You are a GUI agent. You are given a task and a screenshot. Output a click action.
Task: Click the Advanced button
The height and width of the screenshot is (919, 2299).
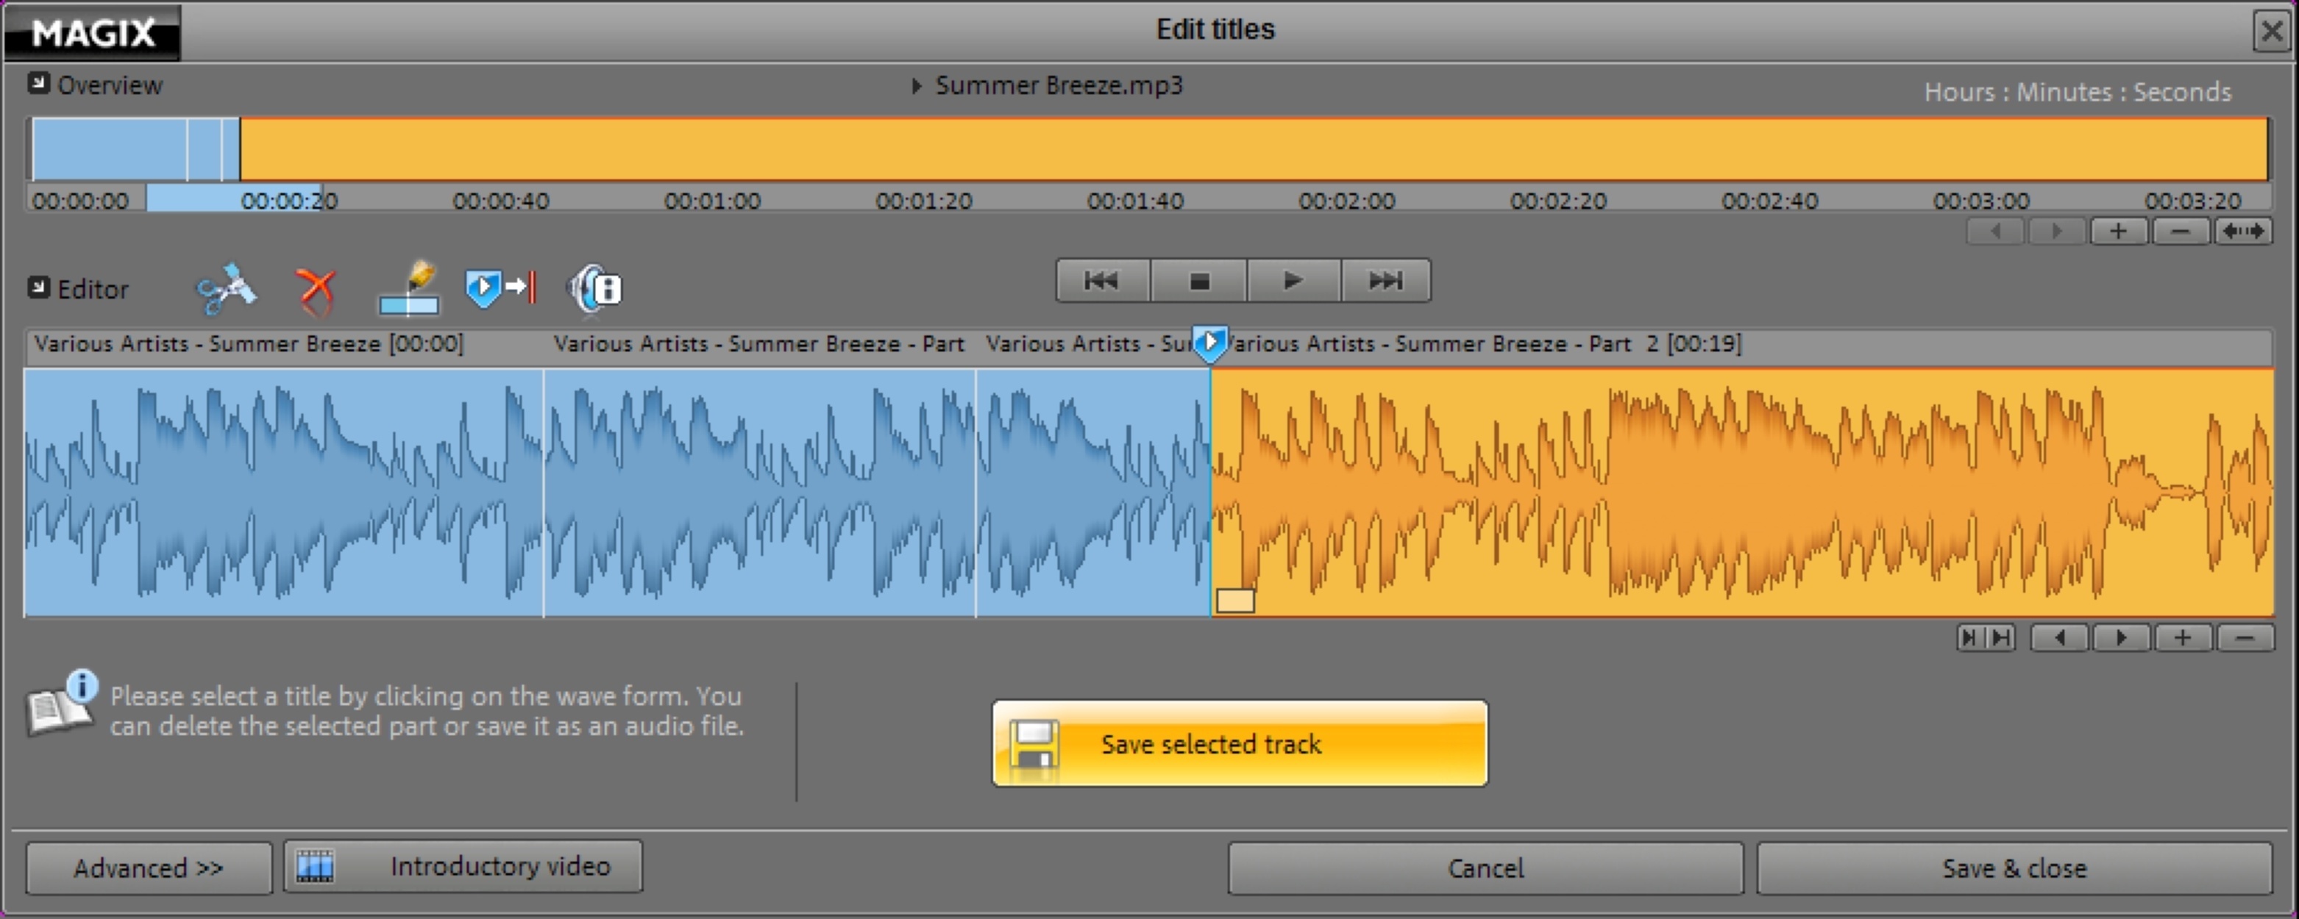(x=148, y=866)
